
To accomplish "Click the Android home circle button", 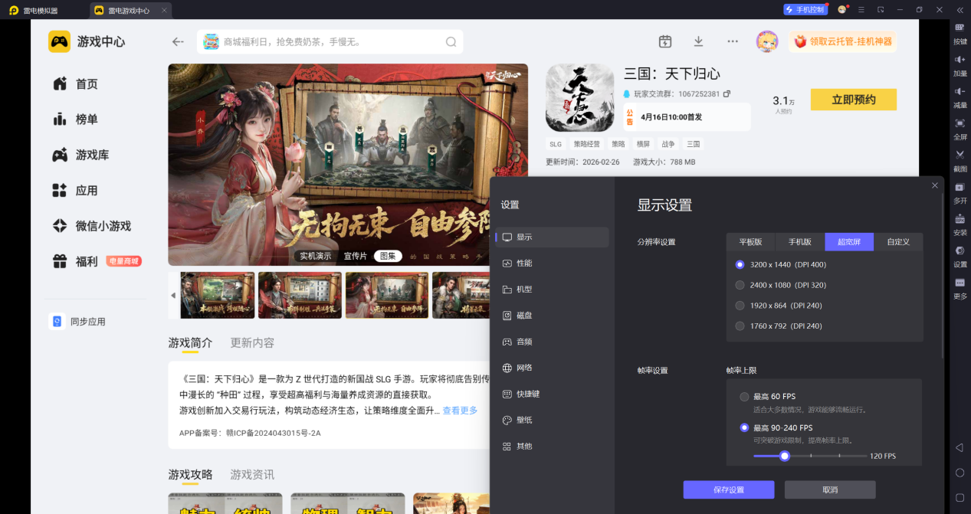I will click(x=960, y=473).
